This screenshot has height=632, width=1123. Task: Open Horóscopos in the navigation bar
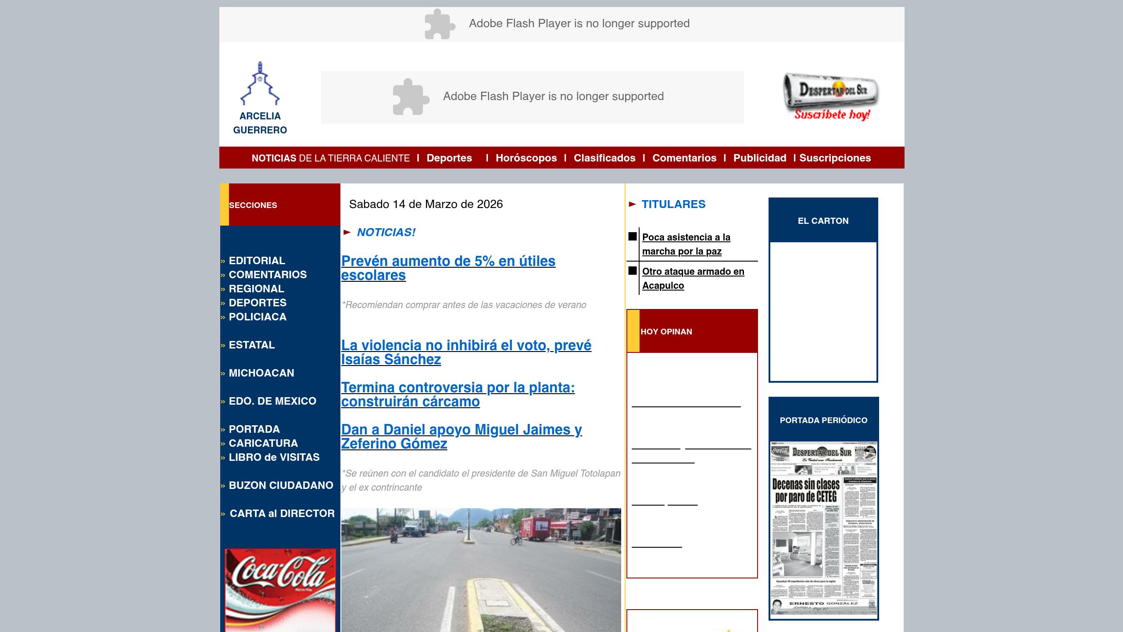tap(526, 158)
